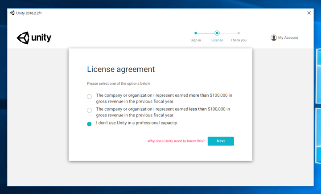Viewport: 321px width, 194px height.
Task: Go to the Sign in step
Action: (x=196, y=40)
